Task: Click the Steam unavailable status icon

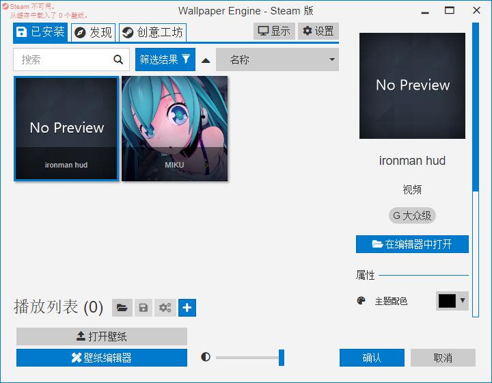Action: 5,6
